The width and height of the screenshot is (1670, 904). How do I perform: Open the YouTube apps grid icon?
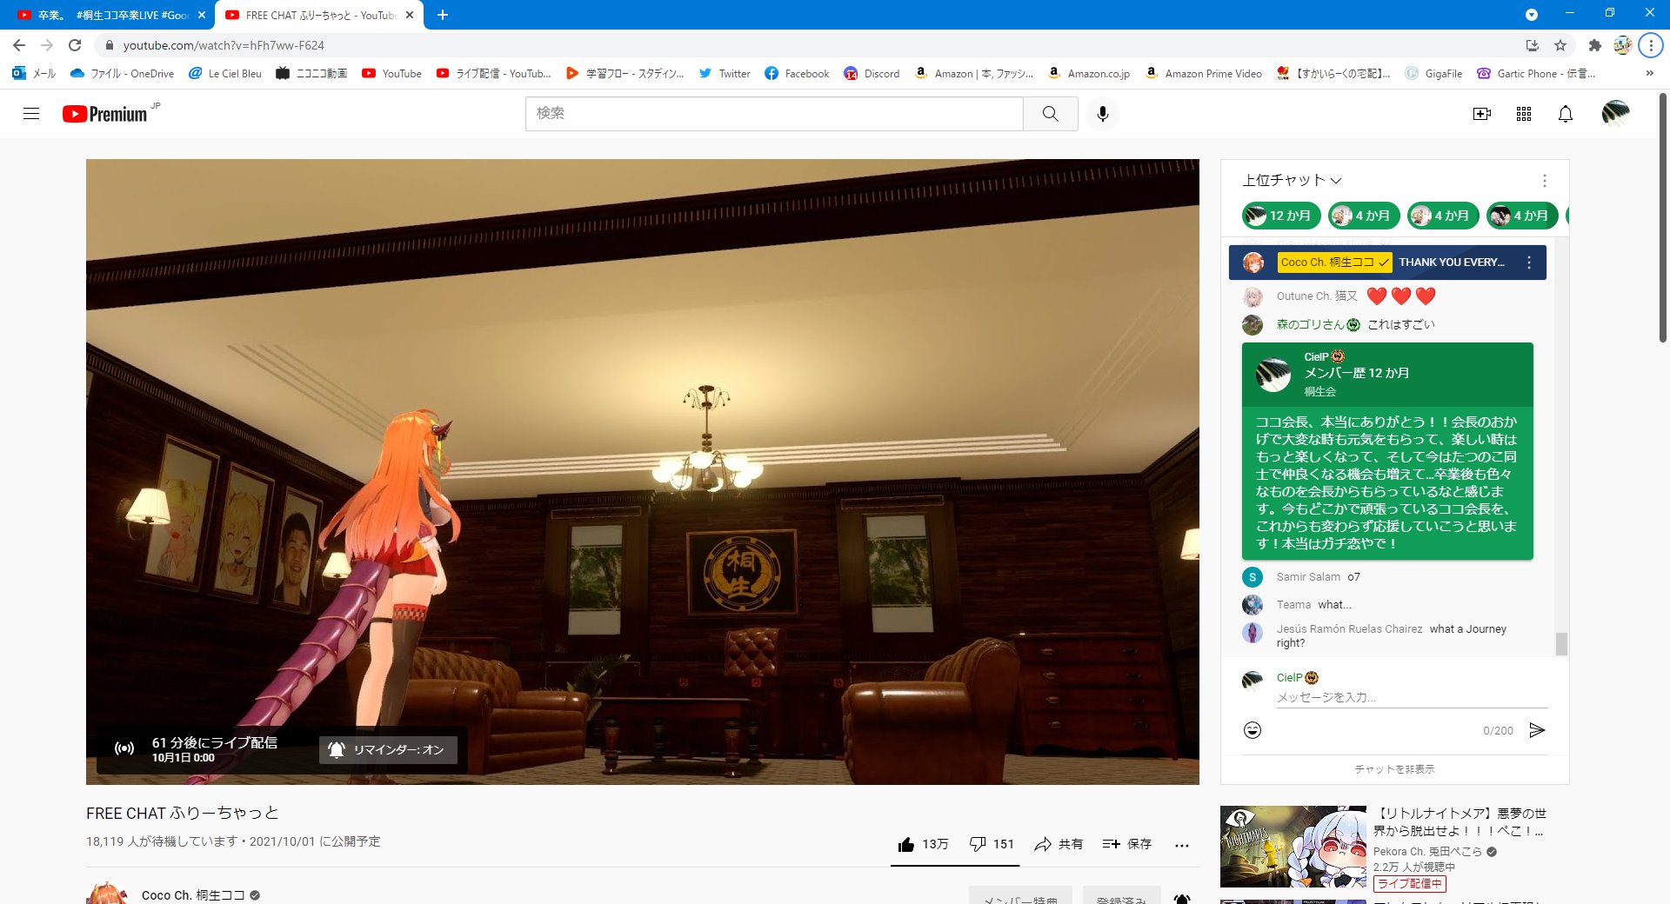pos(1524,114)
